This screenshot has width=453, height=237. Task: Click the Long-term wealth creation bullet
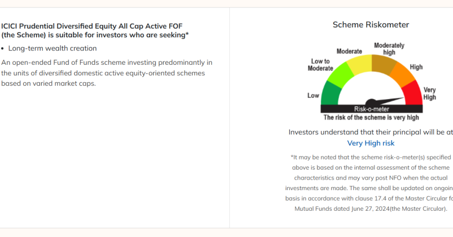click(52, 48)
